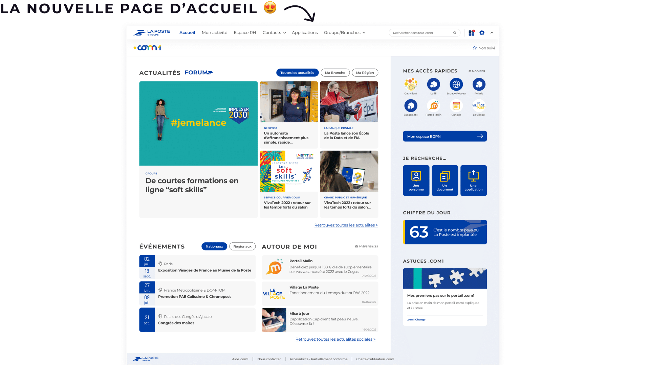Click the .com1 logo
This screenshot has width=650, height=365.
147,48
